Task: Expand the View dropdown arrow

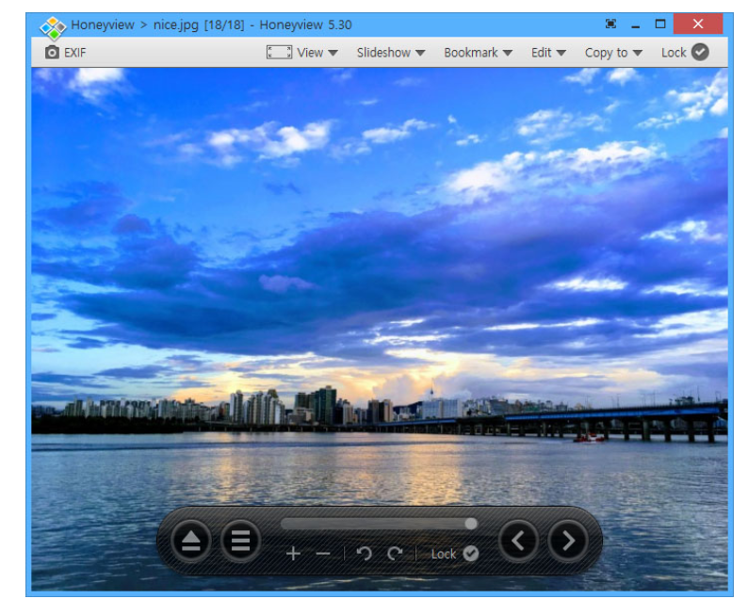Action: click(333, 53)
